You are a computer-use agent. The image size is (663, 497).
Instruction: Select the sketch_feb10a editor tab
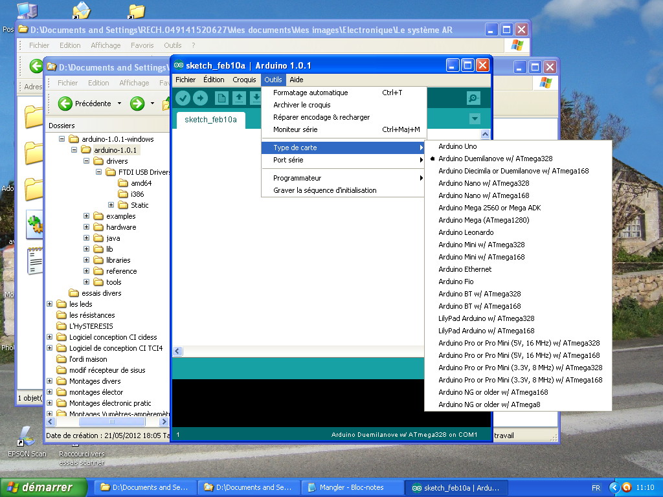pos(210,120)
